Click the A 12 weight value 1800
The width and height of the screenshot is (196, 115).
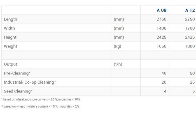[190, 46]
